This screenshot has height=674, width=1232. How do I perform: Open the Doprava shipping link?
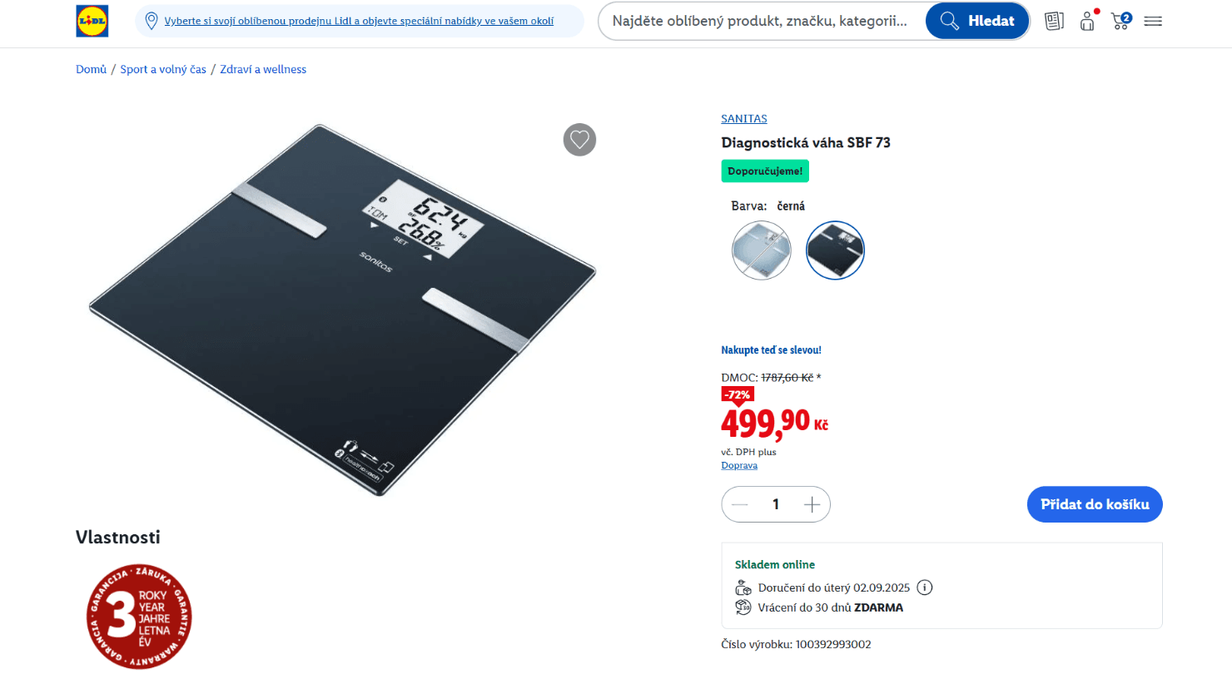[x=739, y=465]
